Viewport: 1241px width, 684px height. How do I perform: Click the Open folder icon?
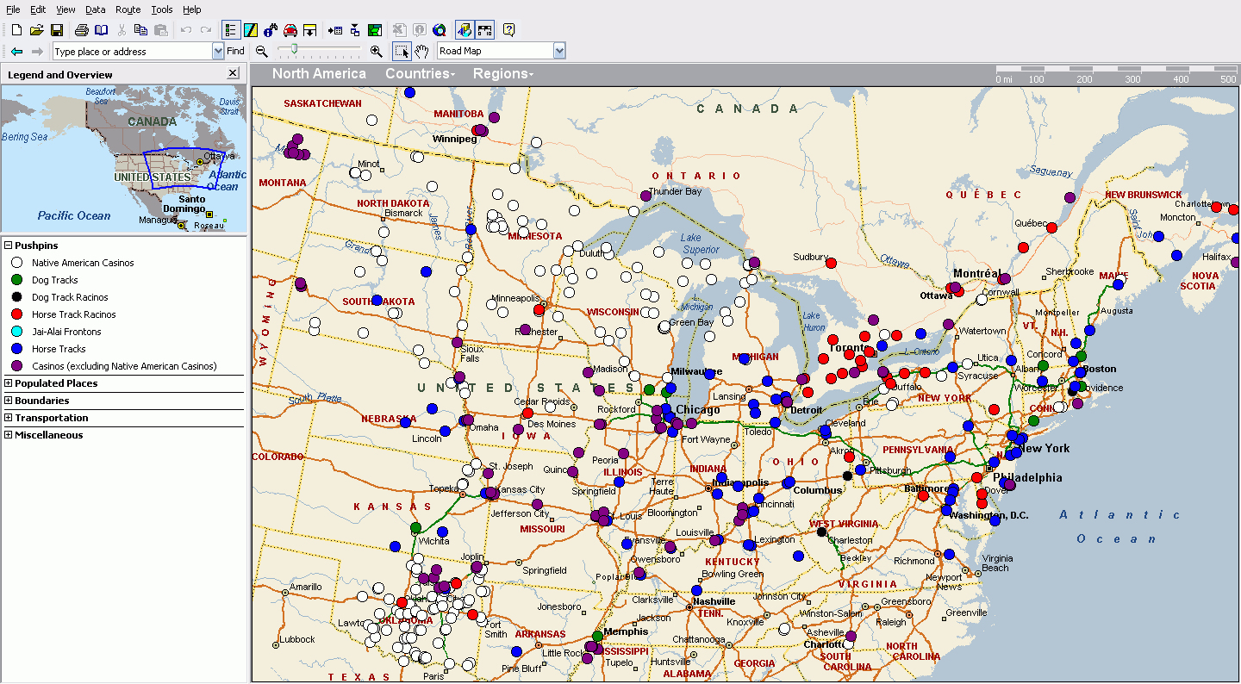tap(36, 30)
